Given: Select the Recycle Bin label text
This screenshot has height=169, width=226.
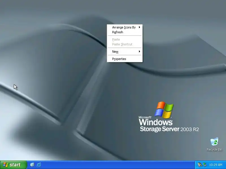Looking at the screenshot, I should (214, 150).
